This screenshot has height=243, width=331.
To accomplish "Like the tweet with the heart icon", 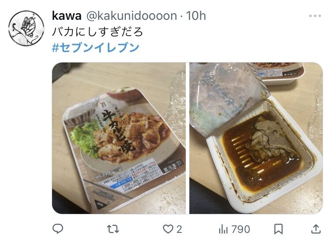I will (168, 229).
